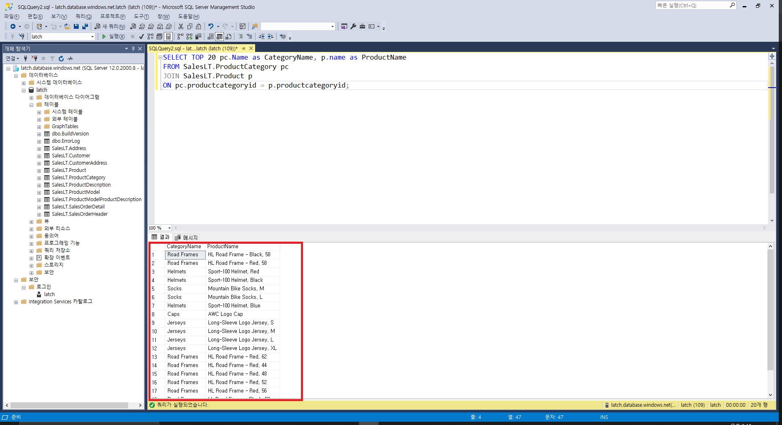
Task: Toggle auto-hide pin on Object Explorer
Action: pyautogui.click(x=133, y=49)
